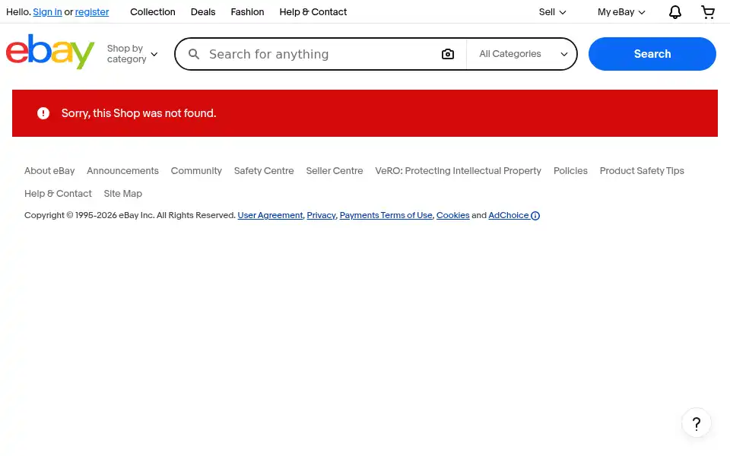
Task: Click the camera image search icon
Action: [447, 54]
